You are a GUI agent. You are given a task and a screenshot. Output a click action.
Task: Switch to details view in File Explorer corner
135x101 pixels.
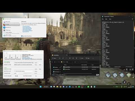pos(97,75)
